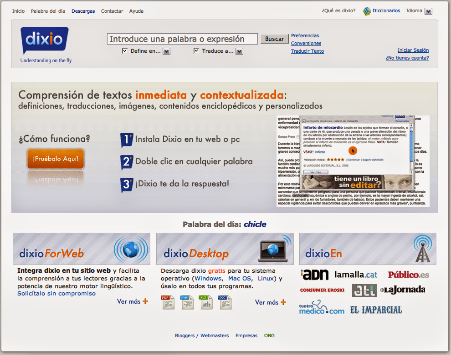Click the ¡Pruébalo Aquí! orange button
Viewport: 451px width, 355px height.
[56, 159]
